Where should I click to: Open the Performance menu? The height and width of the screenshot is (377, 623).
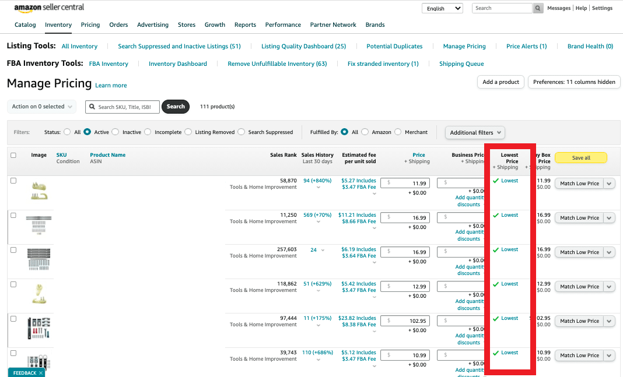point(283,24)
